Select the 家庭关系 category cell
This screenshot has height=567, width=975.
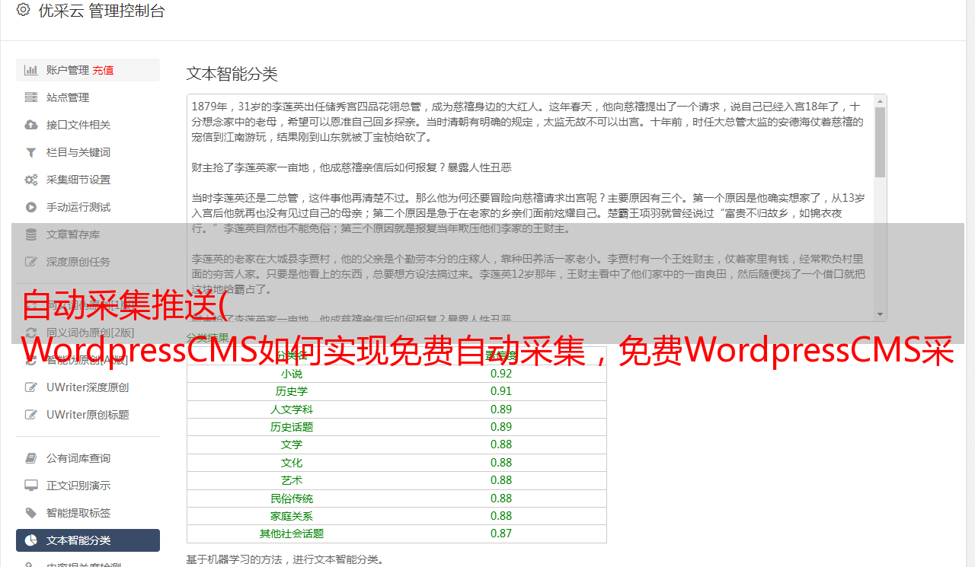[x=292, y=516]
